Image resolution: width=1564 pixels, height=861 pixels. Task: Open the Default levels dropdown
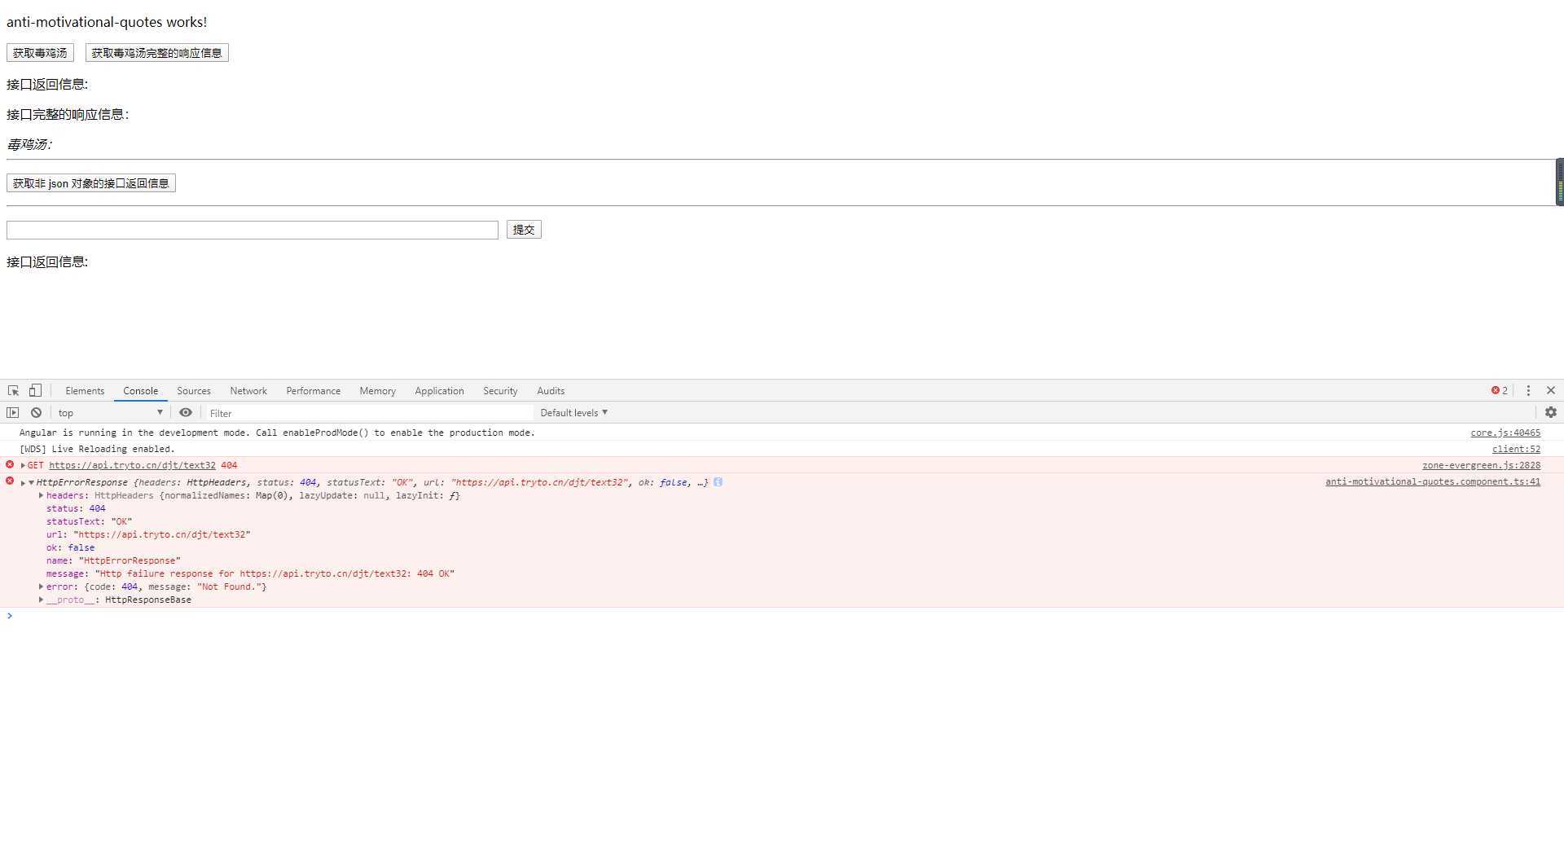(x=574, y=413)
